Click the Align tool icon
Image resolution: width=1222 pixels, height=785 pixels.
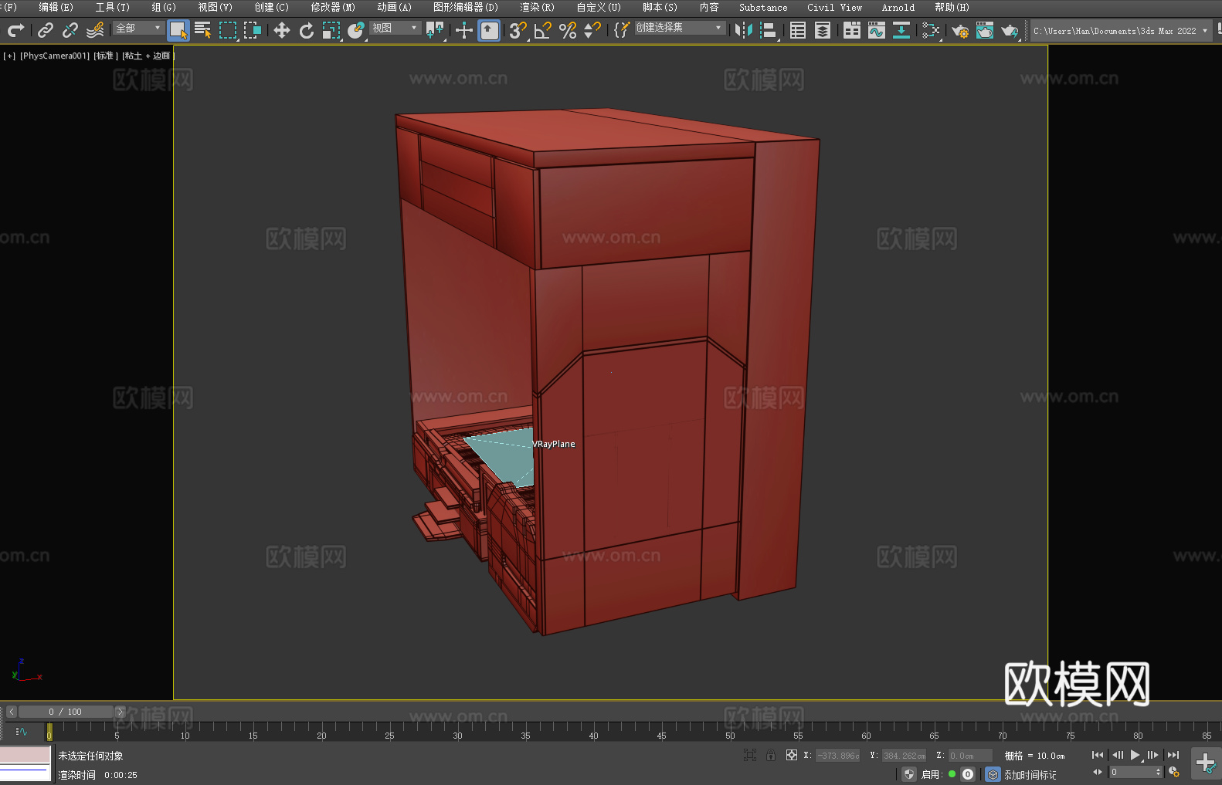769,30
